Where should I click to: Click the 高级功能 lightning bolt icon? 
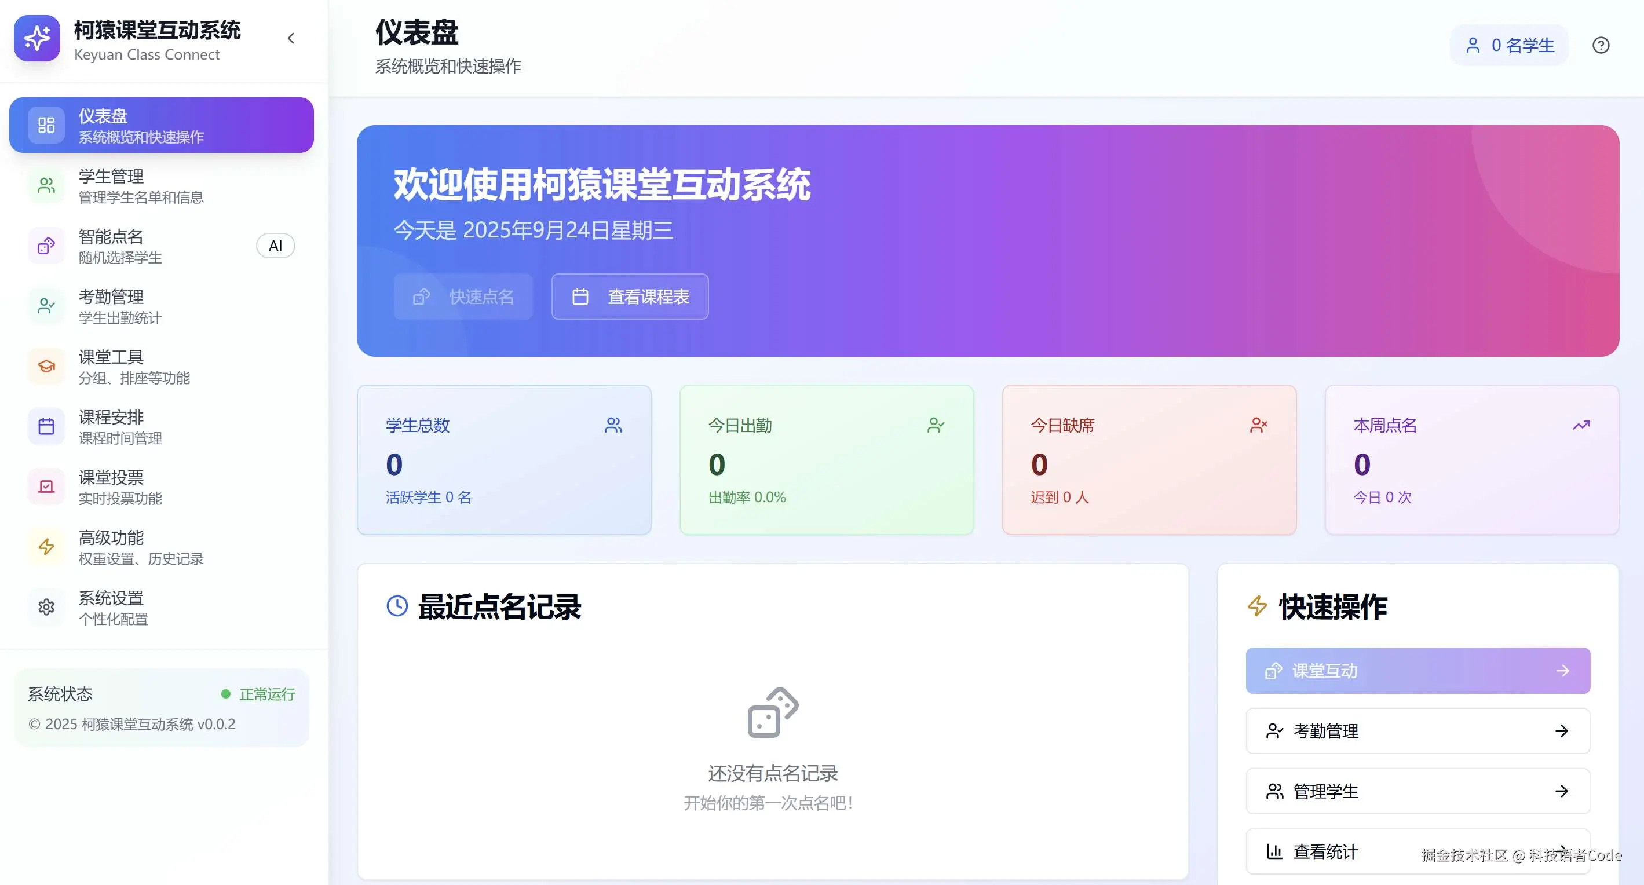click(x=46, y=547)
